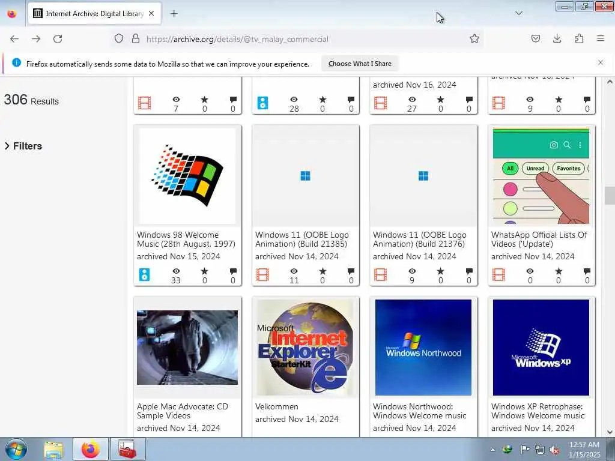Click movie icon on card with 7 views
The height and width of the screenshot is (461, 615).
144,103
